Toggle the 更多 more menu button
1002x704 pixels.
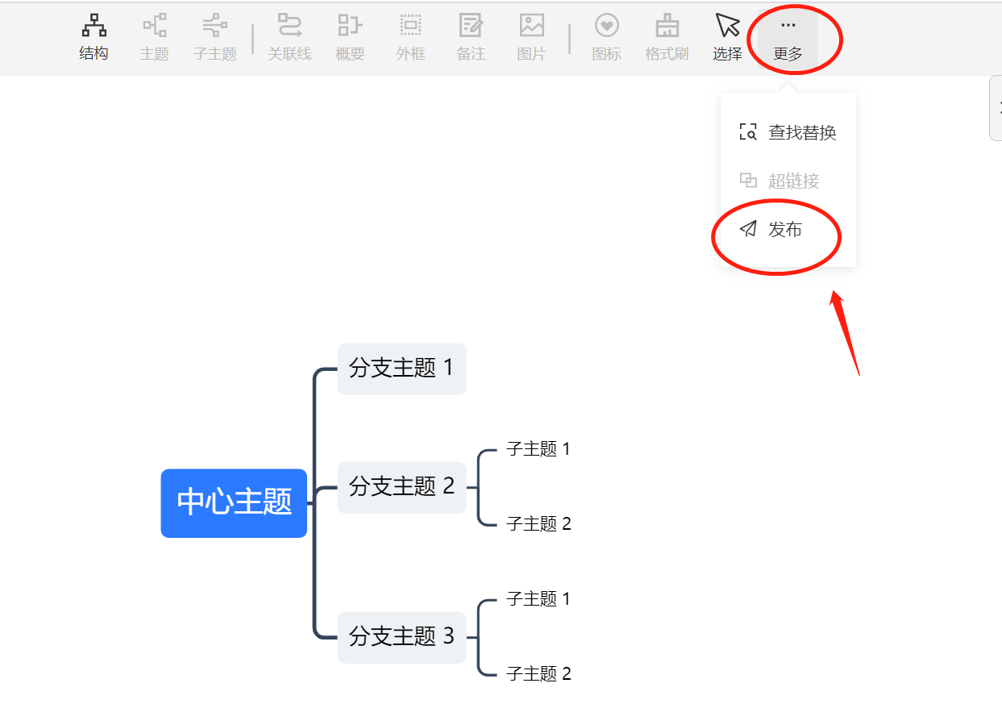[x=788, y=38]
